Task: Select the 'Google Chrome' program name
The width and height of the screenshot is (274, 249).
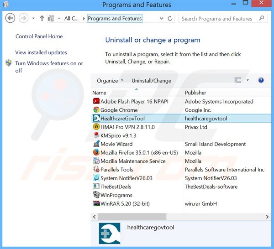Action: (x=119, y=110)
